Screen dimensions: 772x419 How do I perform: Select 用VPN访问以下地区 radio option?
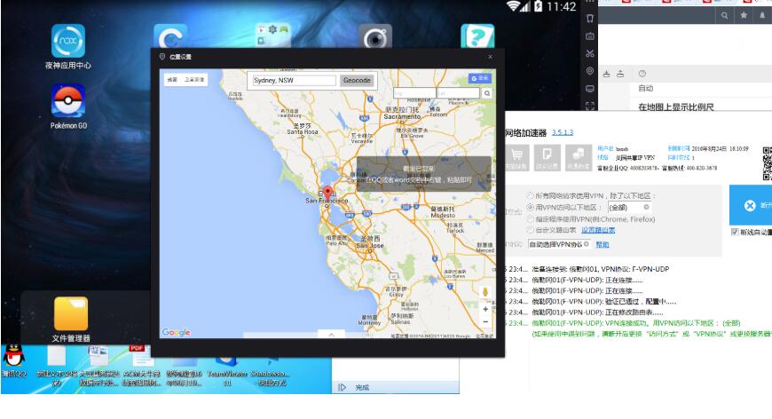(531, 208)
